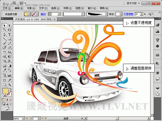
Task: Open the 窗口(W) menu
Action: pos(92,8)
